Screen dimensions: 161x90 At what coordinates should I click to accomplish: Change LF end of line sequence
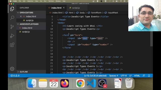point(130,76)
